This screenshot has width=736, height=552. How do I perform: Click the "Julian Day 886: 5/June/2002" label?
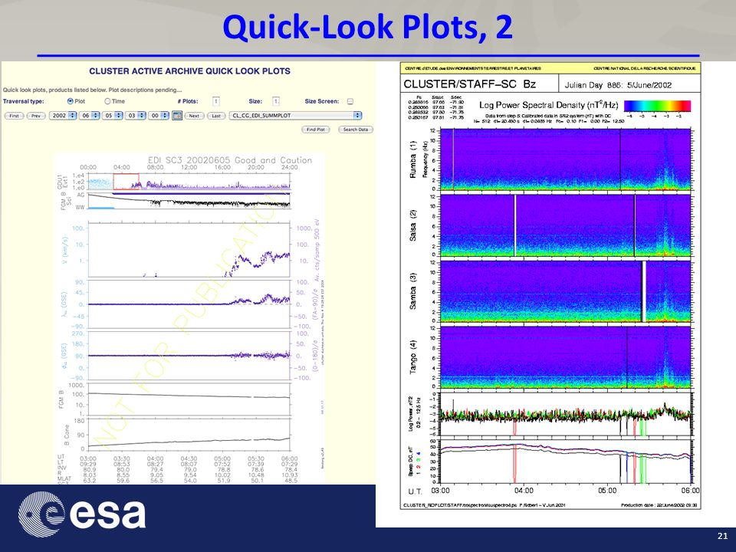pos(618,85)
